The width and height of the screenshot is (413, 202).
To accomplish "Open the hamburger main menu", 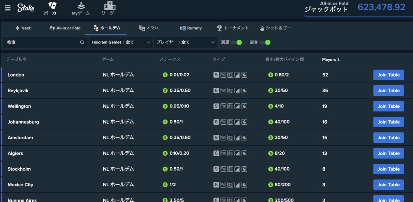I will click(x=8, y=8).
